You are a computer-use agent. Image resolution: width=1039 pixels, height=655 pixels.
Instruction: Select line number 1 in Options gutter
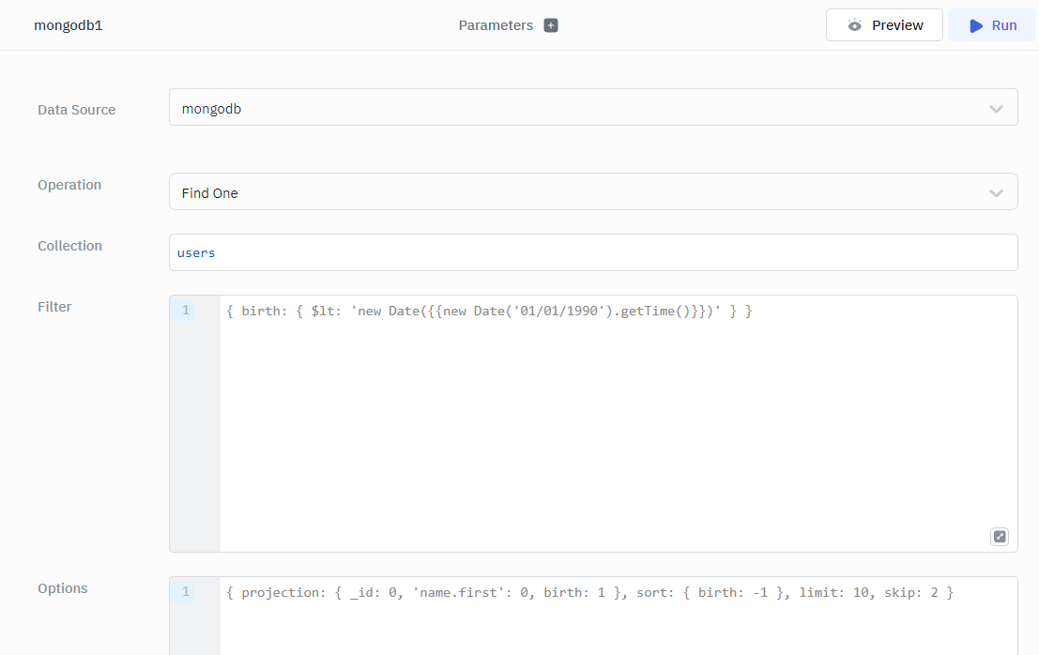[x=186, y=592]
